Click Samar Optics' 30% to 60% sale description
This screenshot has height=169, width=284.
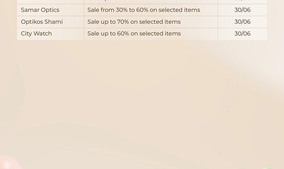tap(144, 10)
